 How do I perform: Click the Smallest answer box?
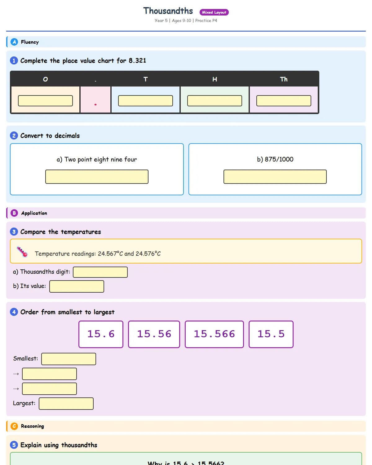[x=69, y=359]
